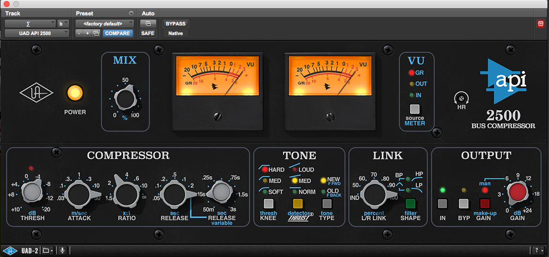The image size is (549, 257).
Task: Click the OLD F BACK type LED
Action: 324,191
